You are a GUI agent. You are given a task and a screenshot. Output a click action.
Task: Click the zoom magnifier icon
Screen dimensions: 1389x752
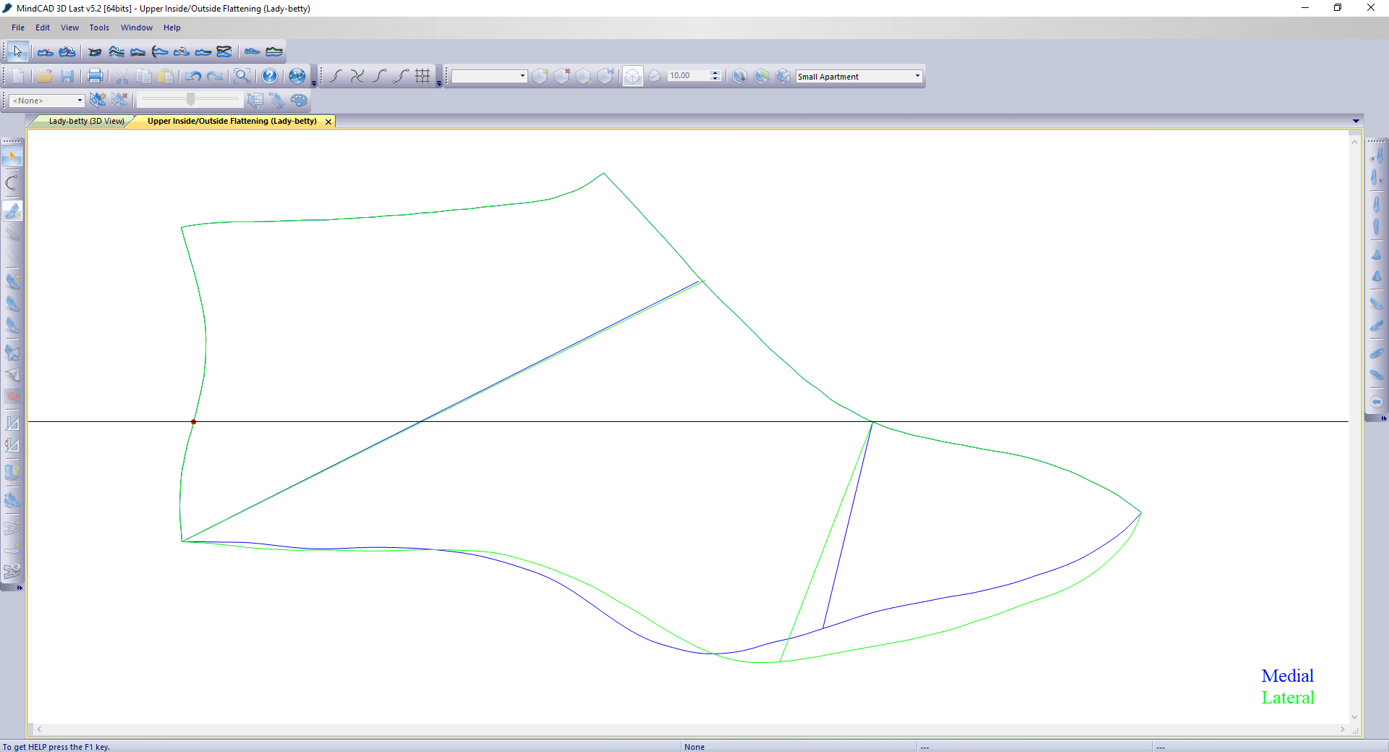[x=242, y=76]
